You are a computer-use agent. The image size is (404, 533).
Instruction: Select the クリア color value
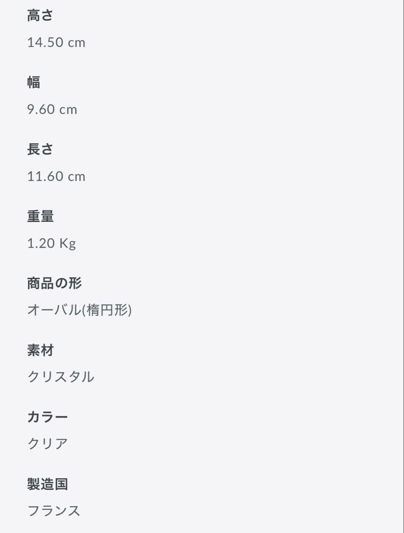click(x=47, y=444)
